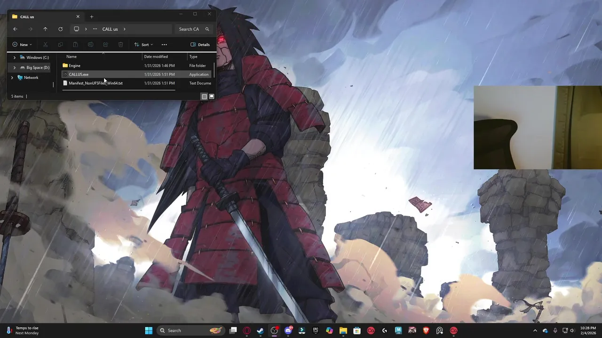Click the Delete trash can icon
The height and width of the screenshot is (338, 602).
click(x=120, y=45)
